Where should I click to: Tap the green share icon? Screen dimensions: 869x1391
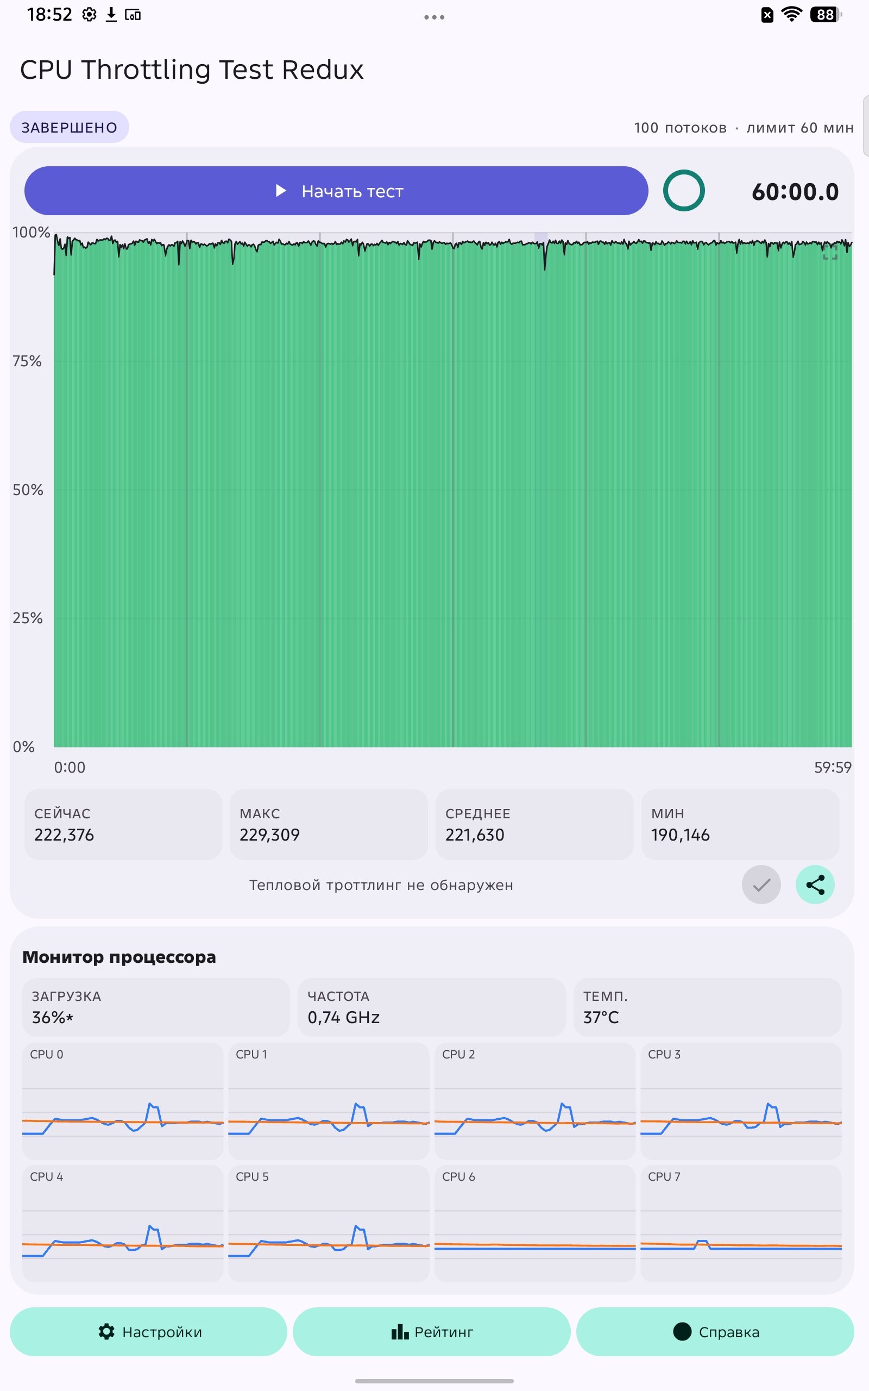point(815,885)
